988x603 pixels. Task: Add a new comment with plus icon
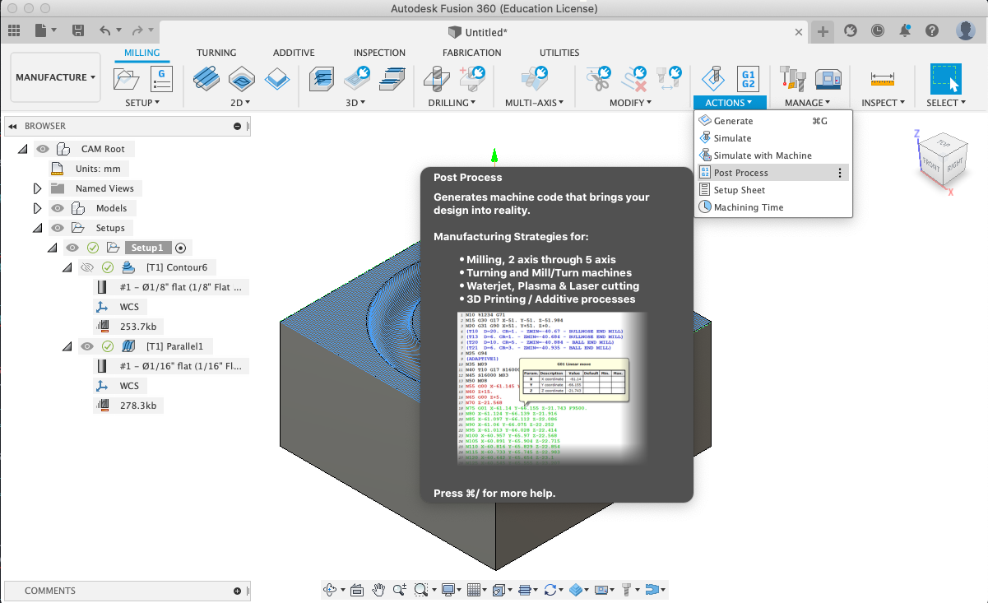tap(237, 591)
